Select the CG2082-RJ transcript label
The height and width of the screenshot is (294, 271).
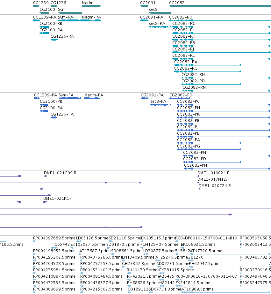pyautogui.click(x=183, y=49)
